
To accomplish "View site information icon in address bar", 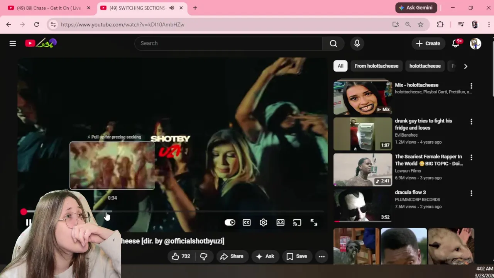I will point(53,24).
